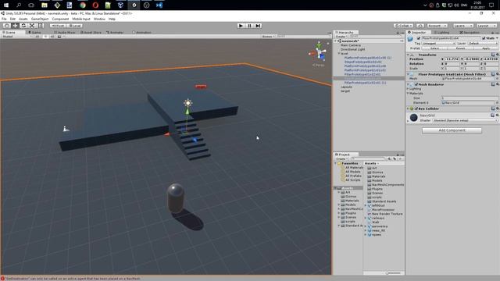Switch to the Lighting tab
Image resolution: width=500 pixels, height=281 pixels.
(x=441, y=33)
